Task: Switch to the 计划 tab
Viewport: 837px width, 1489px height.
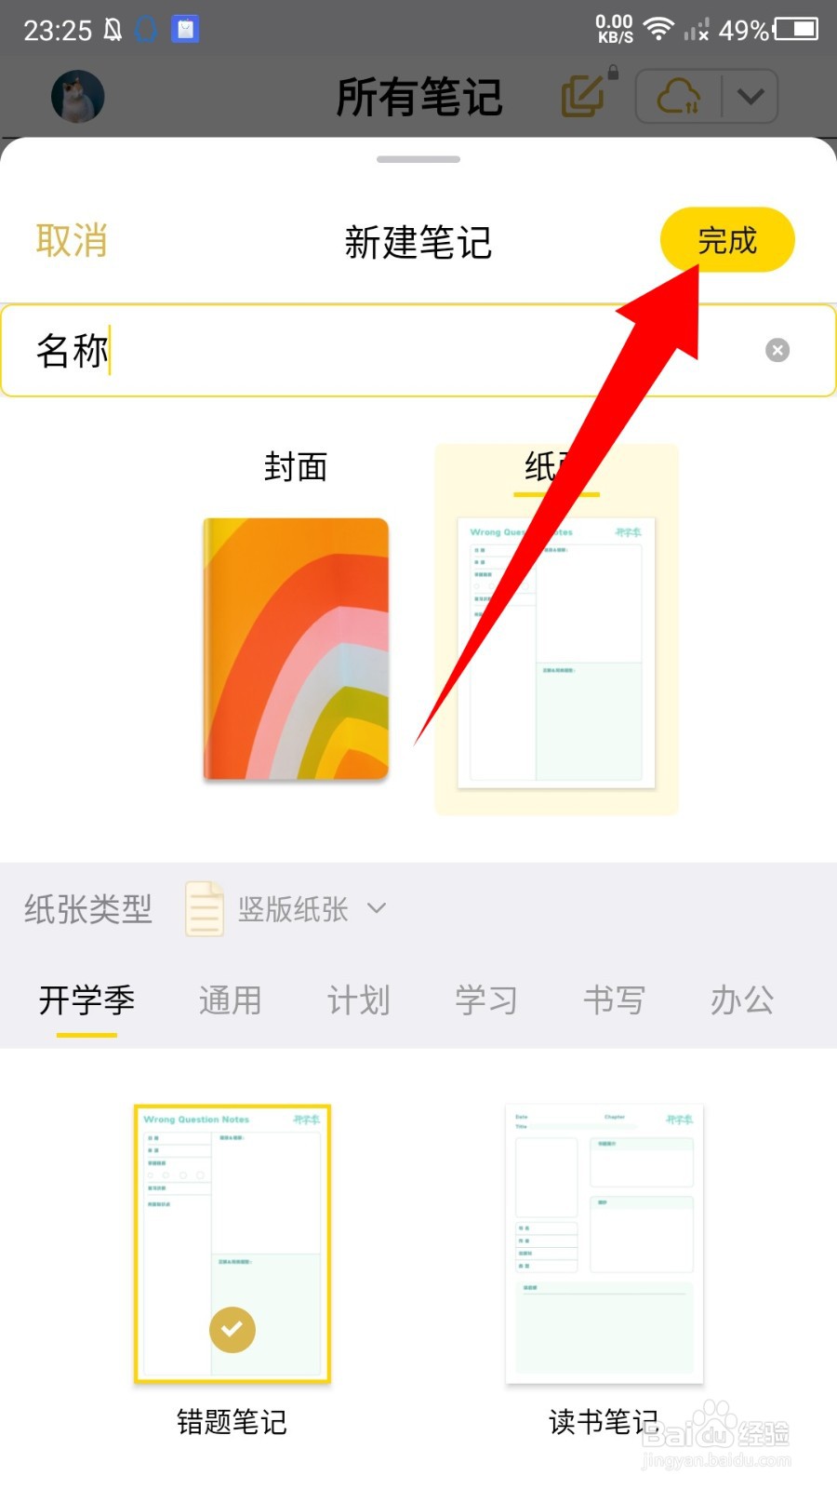Action: 358,1000
